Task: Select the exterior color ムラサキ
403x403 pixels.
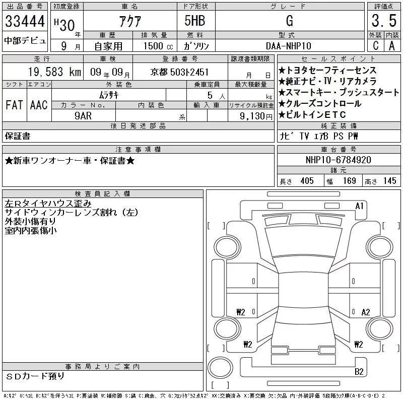Action: (109, 95)
